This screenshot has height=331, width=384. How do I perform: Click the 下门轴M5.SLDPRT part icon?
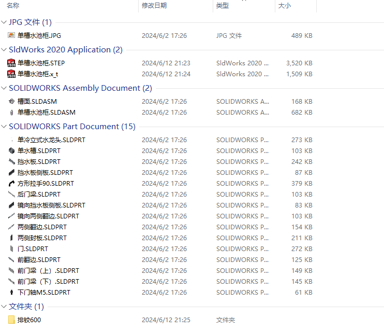[x=11, y=292]
